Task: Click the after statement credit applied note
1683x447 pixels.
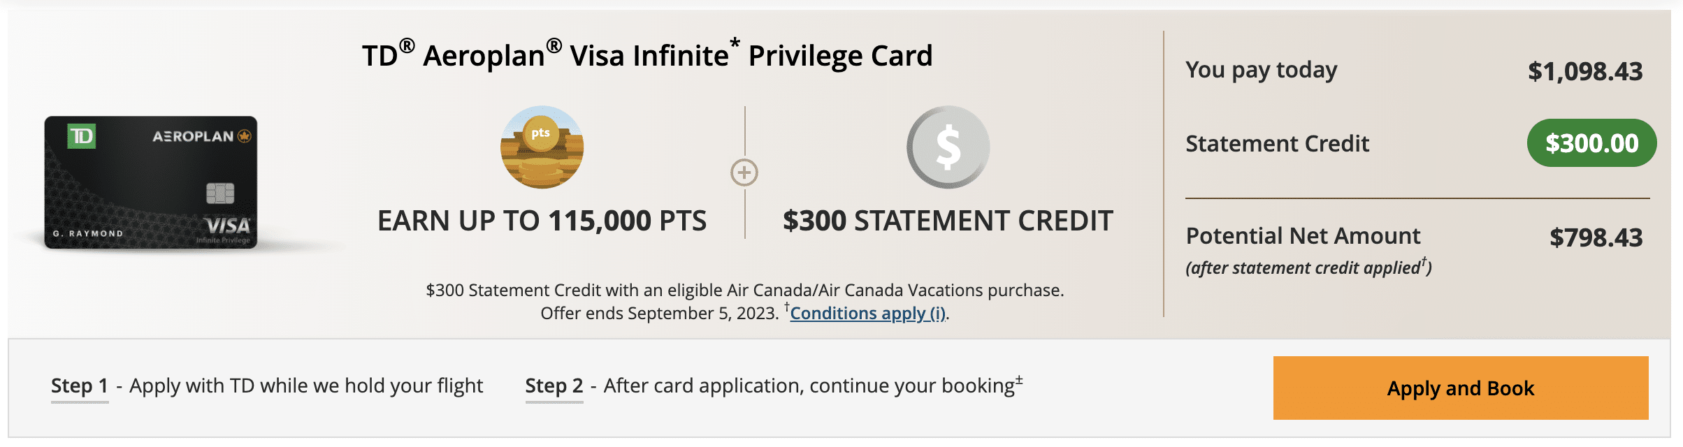Action: [x=1308, y=268]
